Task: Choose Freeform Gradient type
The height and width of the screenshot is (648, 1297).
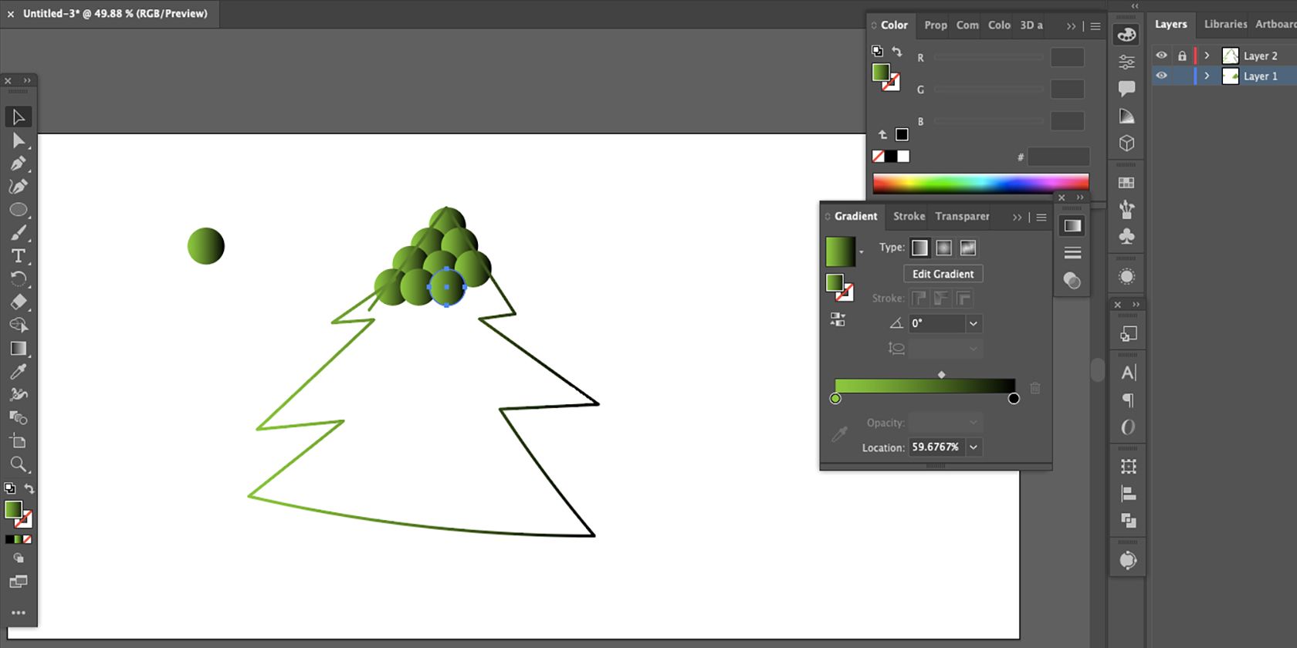Action: pyautogui.click(x=968, y=248)
